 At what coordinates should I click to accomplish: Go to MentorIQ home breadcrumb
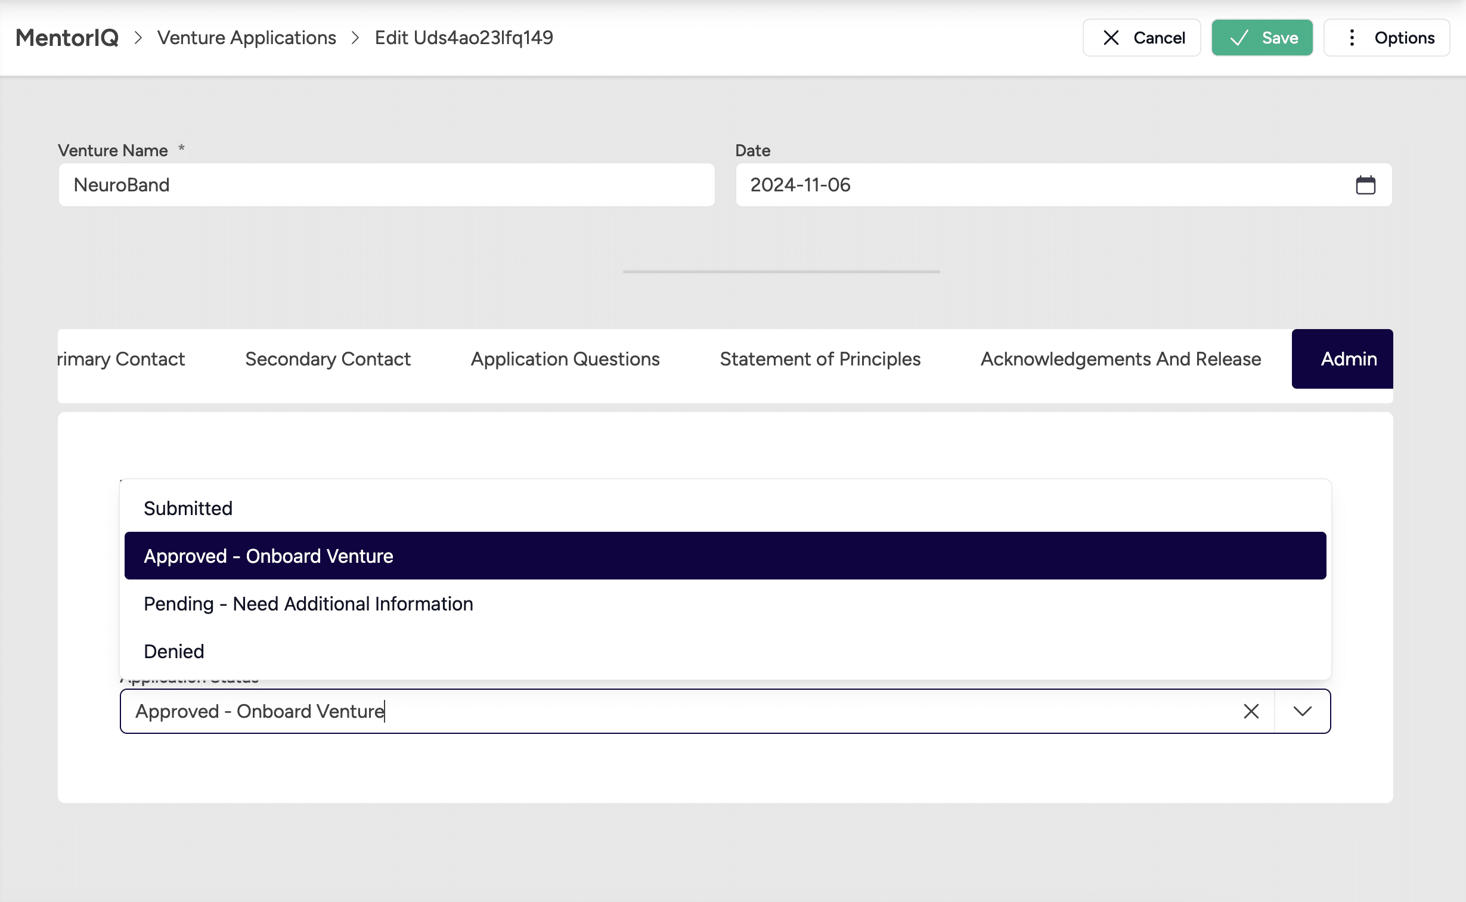click(x=67, y=38)
